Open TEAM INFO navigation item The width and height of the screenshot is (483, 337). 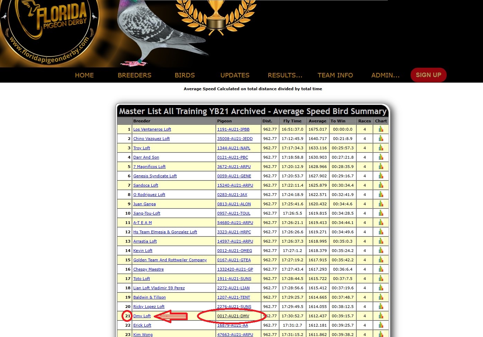click(335, 75)
